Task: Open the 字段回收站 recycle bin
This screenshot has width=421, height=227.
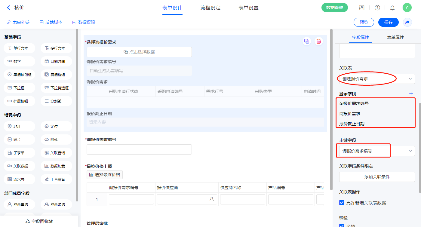Action: 39,221
